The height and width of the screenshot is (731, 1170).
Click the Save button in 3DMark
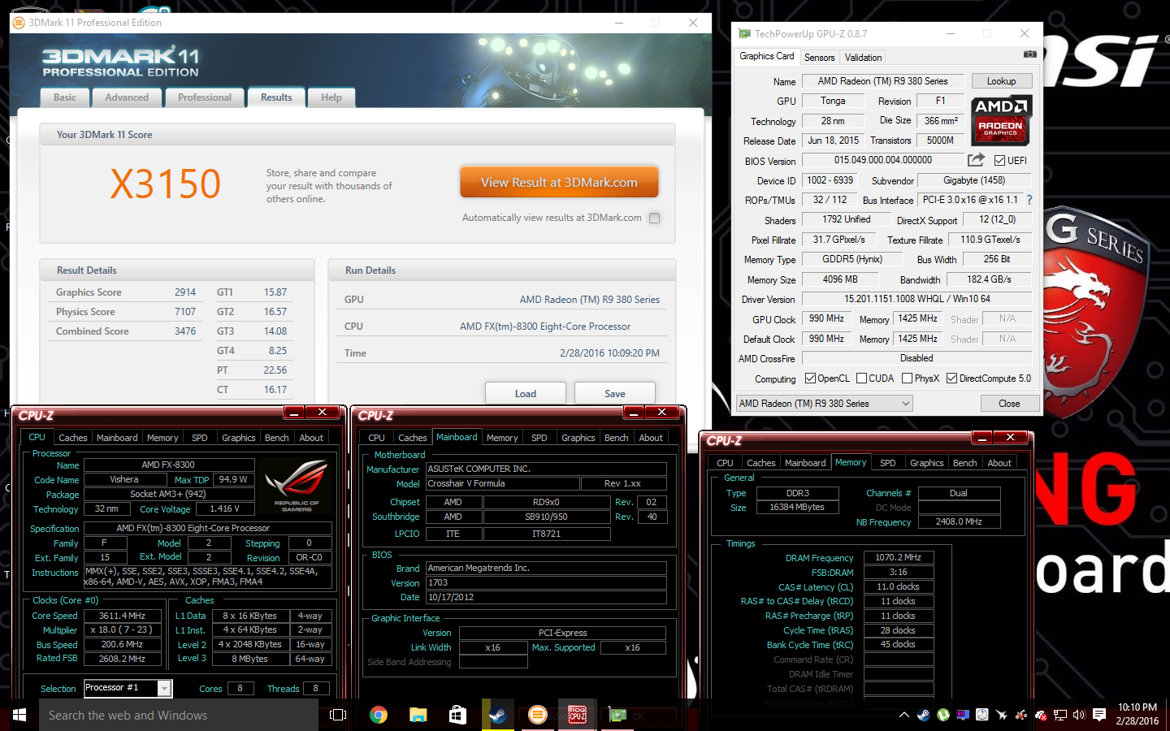click(x=615, y=394)
